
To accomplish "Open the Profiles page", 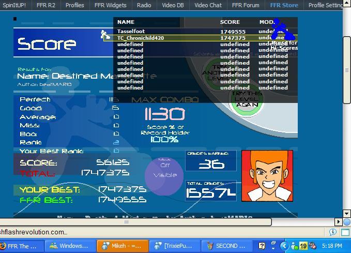I will 74,5.
